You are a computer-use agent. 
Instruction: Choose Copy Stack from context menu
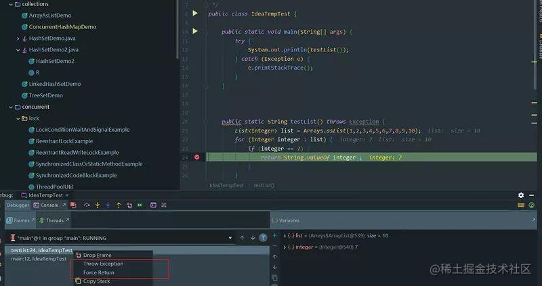(112, 281)
